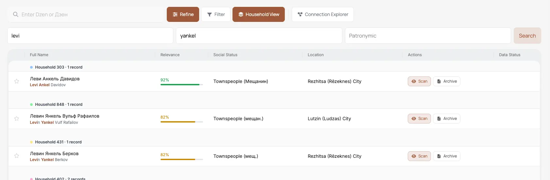Click the transliteration Levin Yankel Berkov
Image resolution: width=550 pixels, height=180 pixels.
point(49,160)
